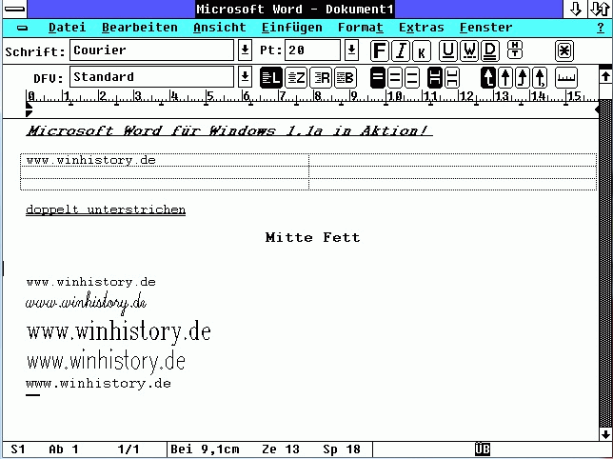Click the empty top-right table cell
613x459 pixels.
pos(453,160)
